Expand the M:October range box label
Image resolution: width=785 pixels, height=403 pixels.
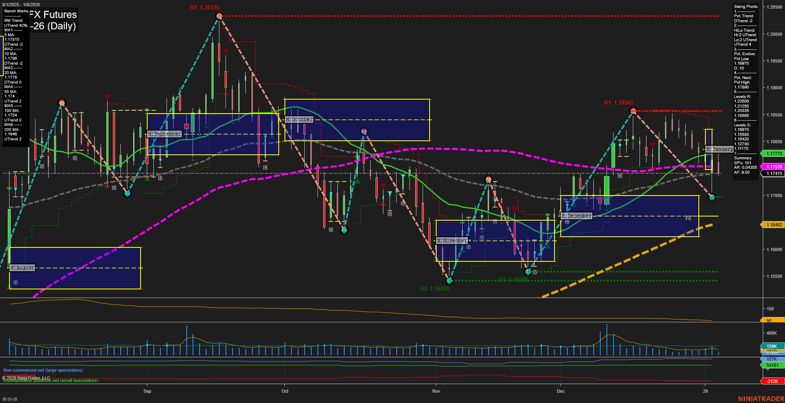click(x=299, y=119)
